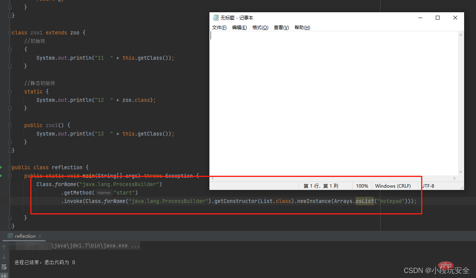
Task: Click the 100% zoom status in Notepad
Action: pyautogui.click(x=362, y=186)
